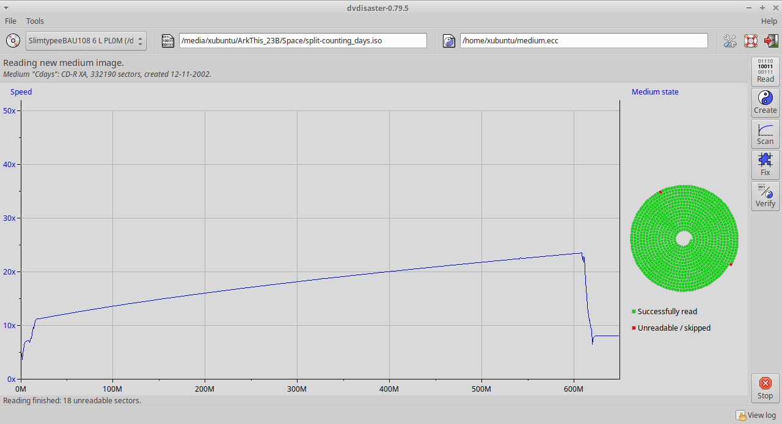Edit the split-counting_days.iso image path field
Viewport: 782px width, 424px height.
302,41
